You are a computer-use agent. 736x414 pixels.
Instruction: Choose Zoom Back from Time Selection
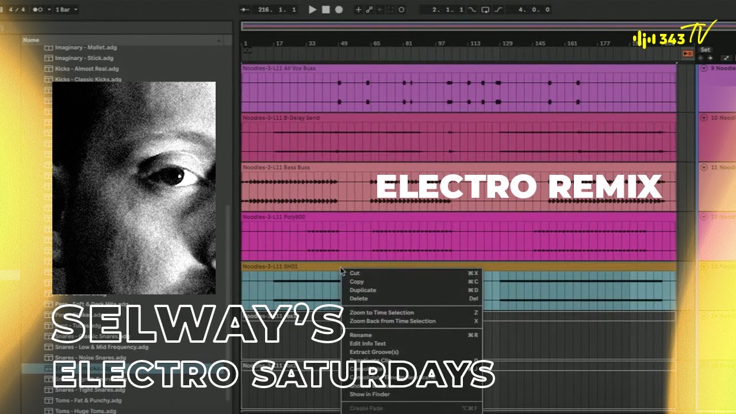click(412, 321)
